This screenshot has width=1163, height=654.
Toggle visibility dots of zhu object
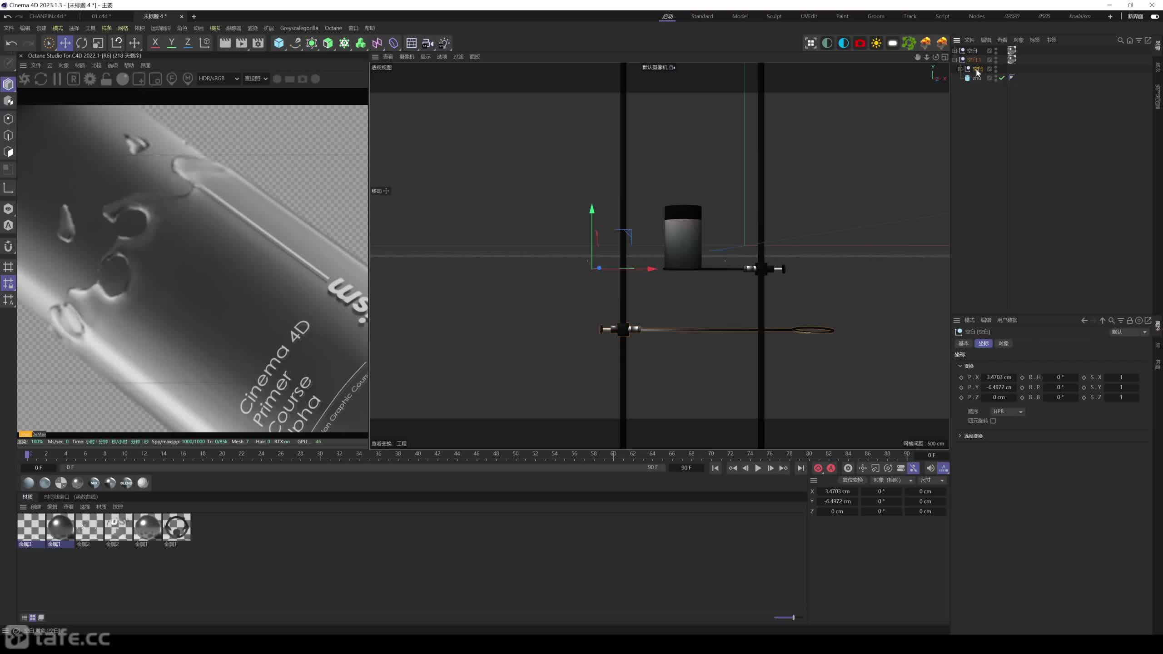pyautogui.click(x=996, y=78)
